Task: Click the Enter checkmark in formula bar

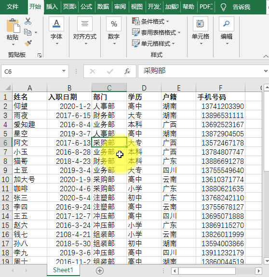Action: point(110,71)
